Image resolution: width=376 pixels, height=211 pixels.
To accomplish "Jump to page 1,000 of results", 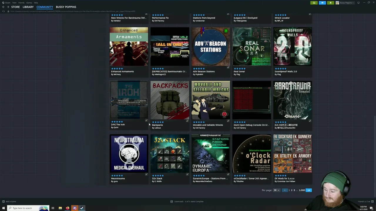I will 302,190.
